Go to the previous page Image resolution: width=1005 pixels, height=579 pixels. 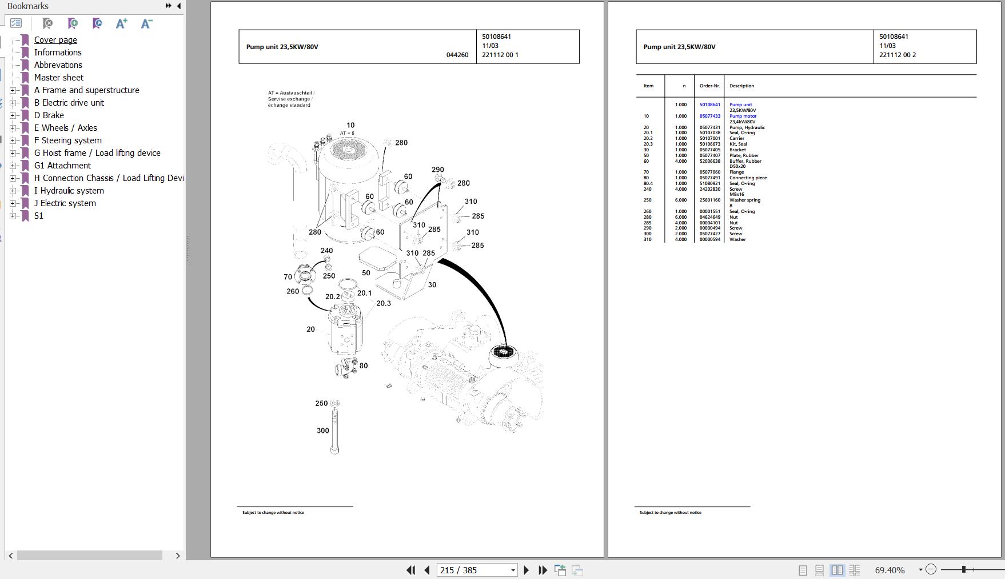426,570
